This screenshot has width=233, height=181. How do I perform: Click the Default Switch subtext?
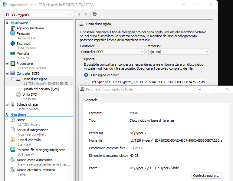[28, 109]
